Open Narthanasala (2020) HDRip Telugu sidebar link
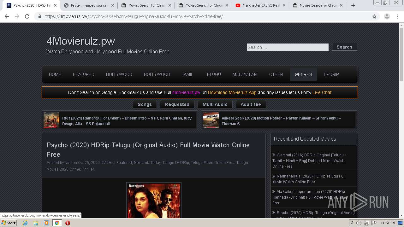 point(309,179)
